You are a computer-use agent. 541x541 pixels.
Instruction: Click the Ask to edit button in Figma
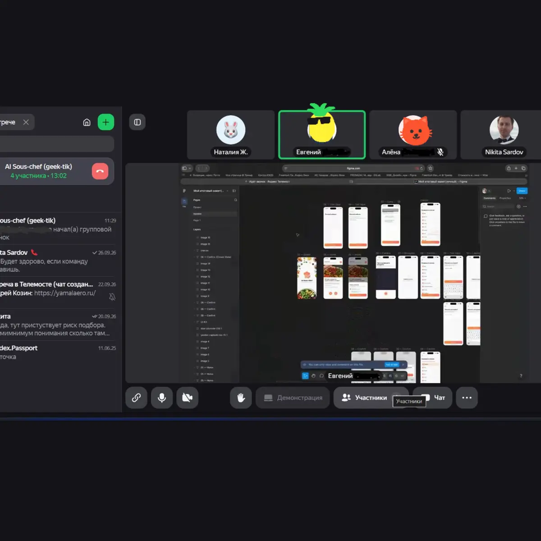pos(391,364)
